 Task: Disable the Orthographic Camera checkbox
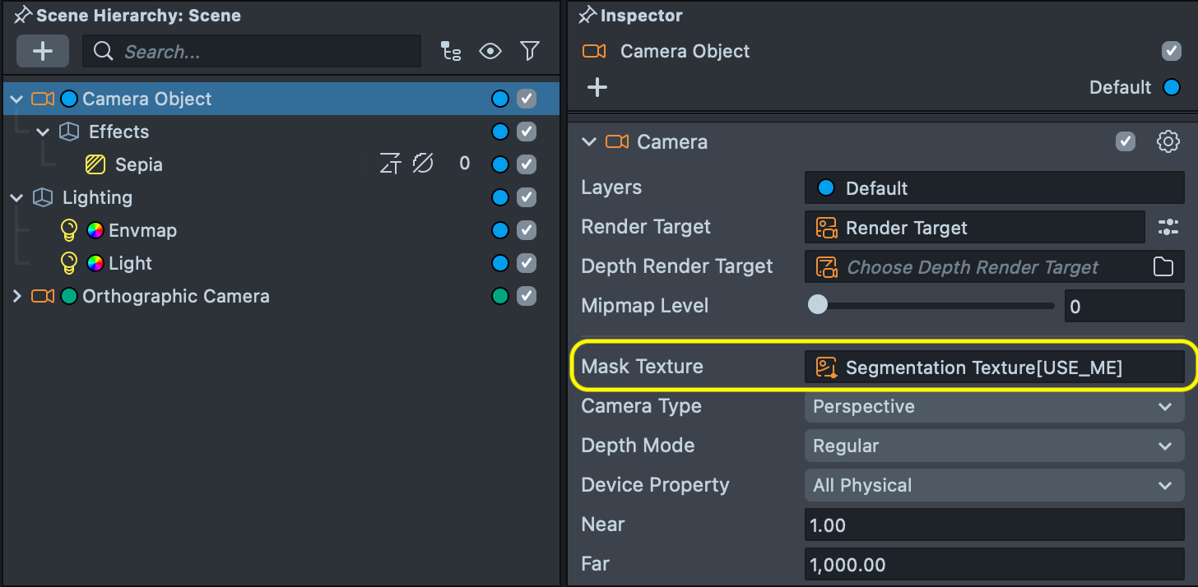[x=527, y=296]
